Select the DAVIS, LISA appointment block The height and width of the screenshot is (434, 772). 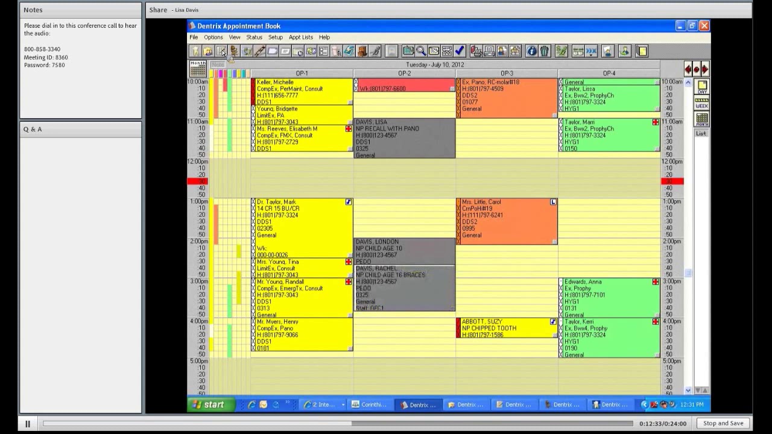(405, 139)
